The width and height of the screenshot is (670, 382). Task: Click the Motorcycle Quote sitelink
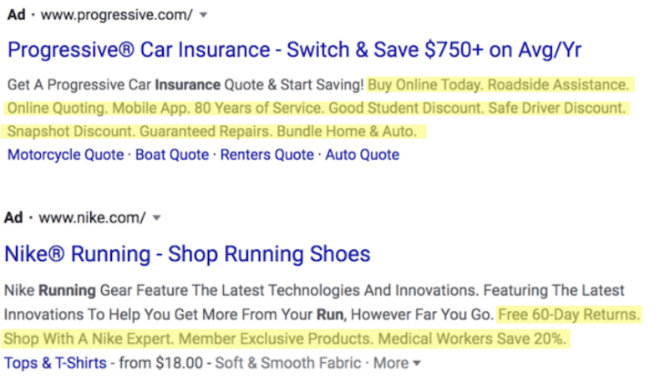65,155
